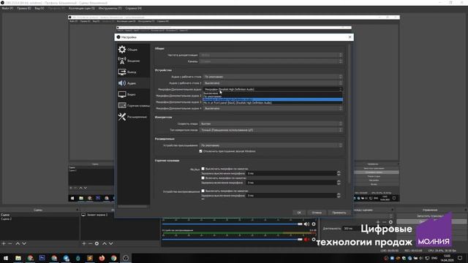Open scene transition properties gear icon

click(x=390, y=222)
